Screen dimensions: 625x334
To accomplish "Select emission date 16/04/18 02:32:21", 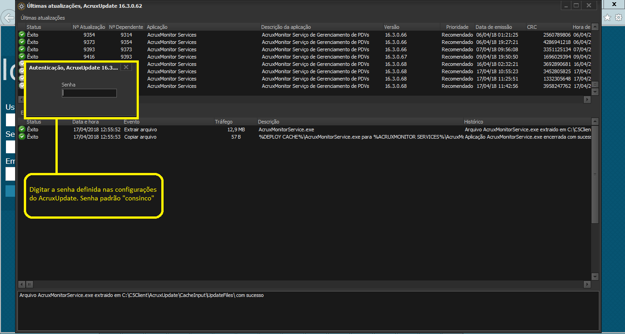I will click(497, 64).
